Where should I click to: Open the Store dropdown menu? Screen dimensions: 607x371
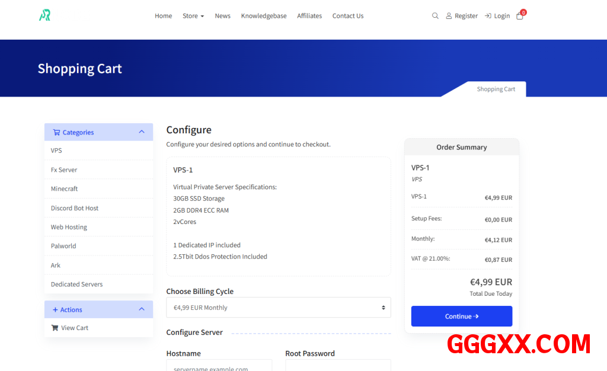pos(193,16)
